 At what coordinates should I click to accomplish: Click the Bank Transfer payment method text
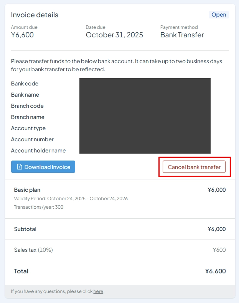[182, 35]
